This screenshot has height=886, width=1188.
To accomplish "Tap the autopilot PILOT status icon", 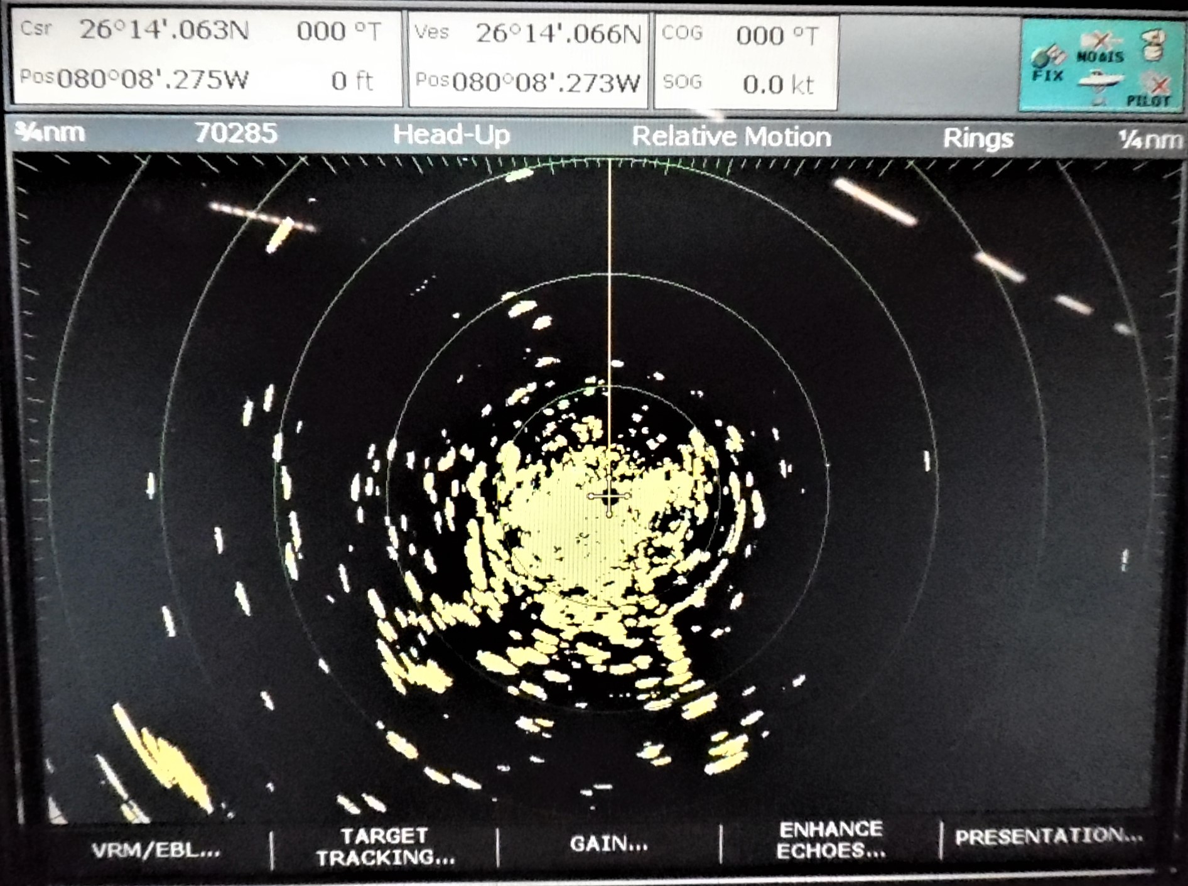I will click(x=1150, y=89).
